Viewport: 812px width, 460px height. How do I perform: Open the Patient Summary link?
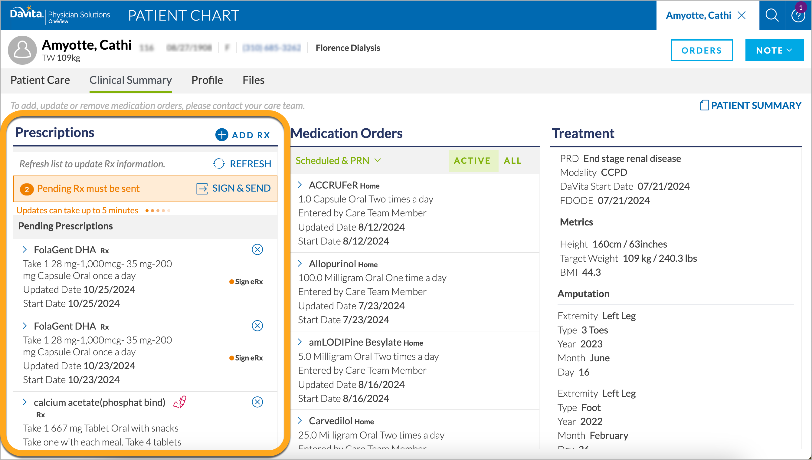(756, 105)
